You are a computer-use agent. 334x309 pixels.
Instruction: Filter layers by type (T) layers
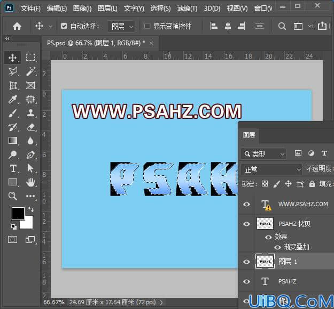[324, 153]
